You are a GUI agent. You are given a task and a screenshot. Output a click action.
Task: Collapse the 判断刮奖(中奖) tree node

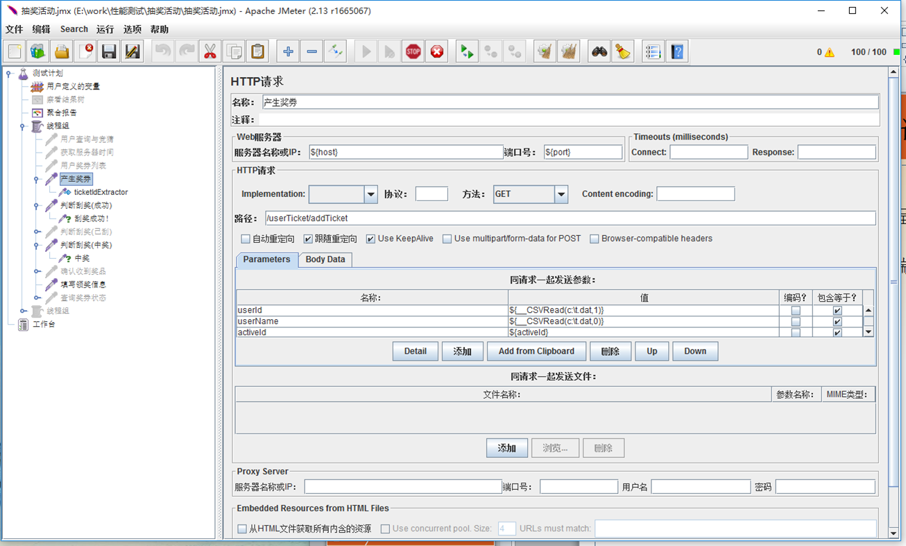pos(36,245)
